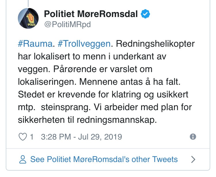Open the tweet info icon

tap(193, 137)
